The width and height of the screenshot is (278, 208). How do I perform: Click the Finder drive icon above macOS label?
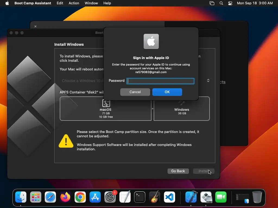106,103
